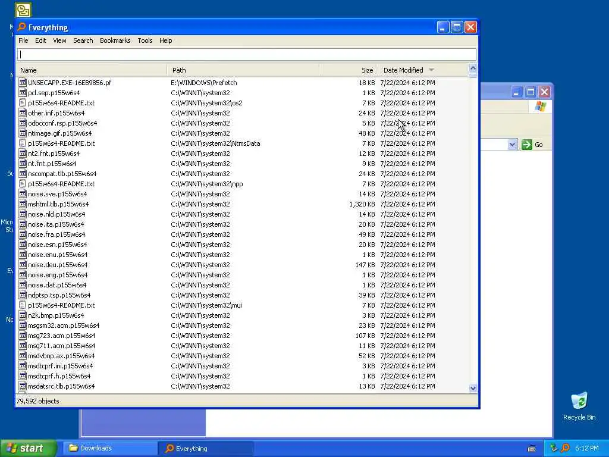Open the Search menu

pyautogui.click(x=83, y=40)
